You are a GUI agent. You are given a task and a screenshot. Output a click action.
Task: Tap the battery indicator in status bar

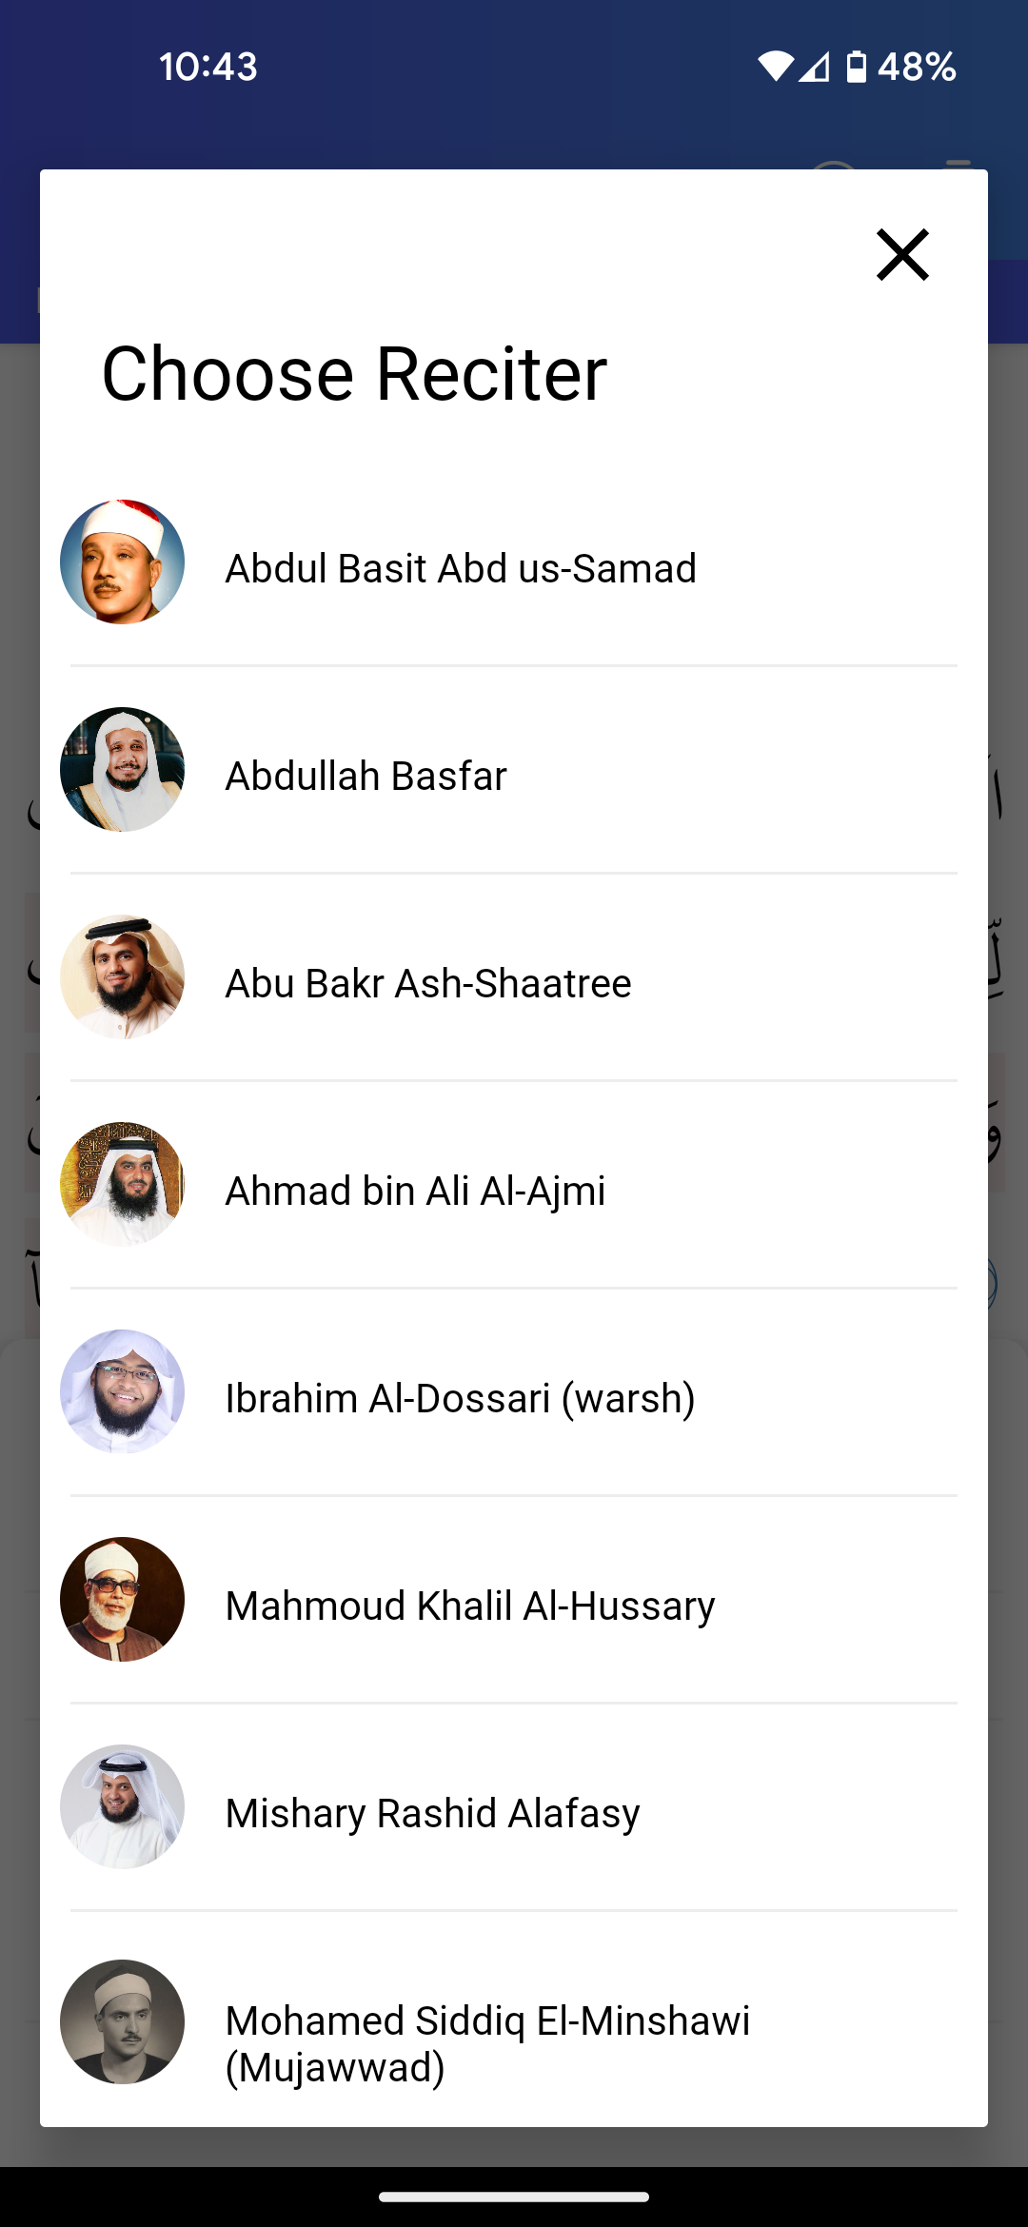857,67
